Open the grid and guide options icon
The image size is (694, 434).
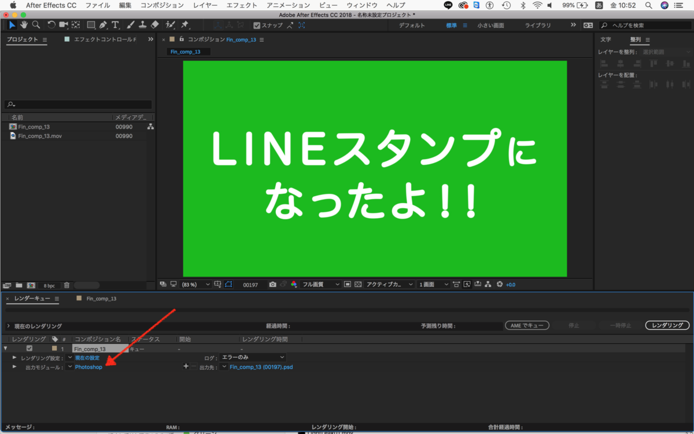pyautogui.click(x=217, y=285)
